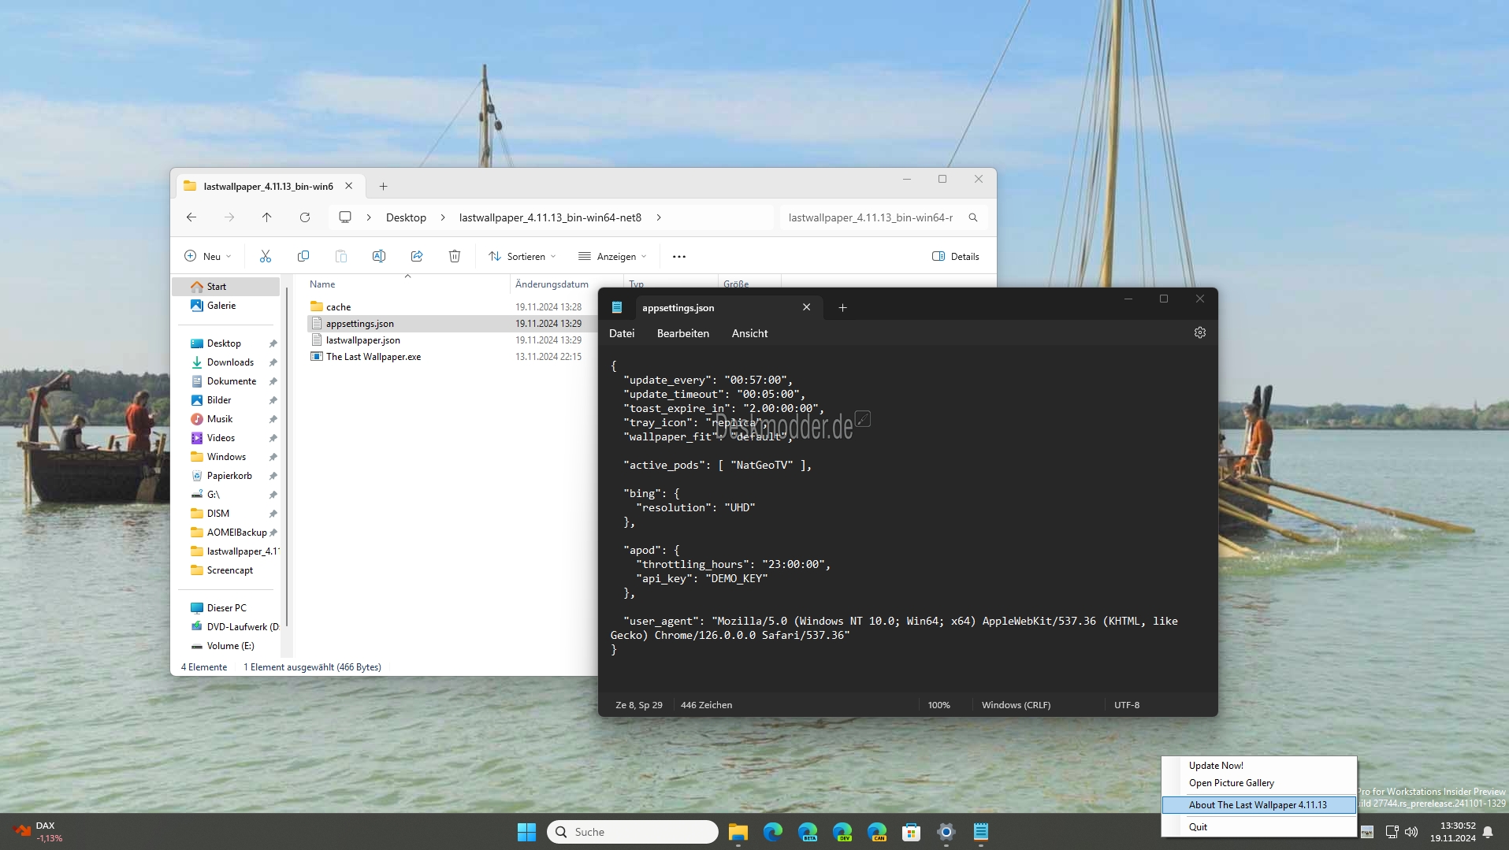This screenshot has width=1509, height=850.
Task: Open the Windows Start button
Action: point(526,832)
